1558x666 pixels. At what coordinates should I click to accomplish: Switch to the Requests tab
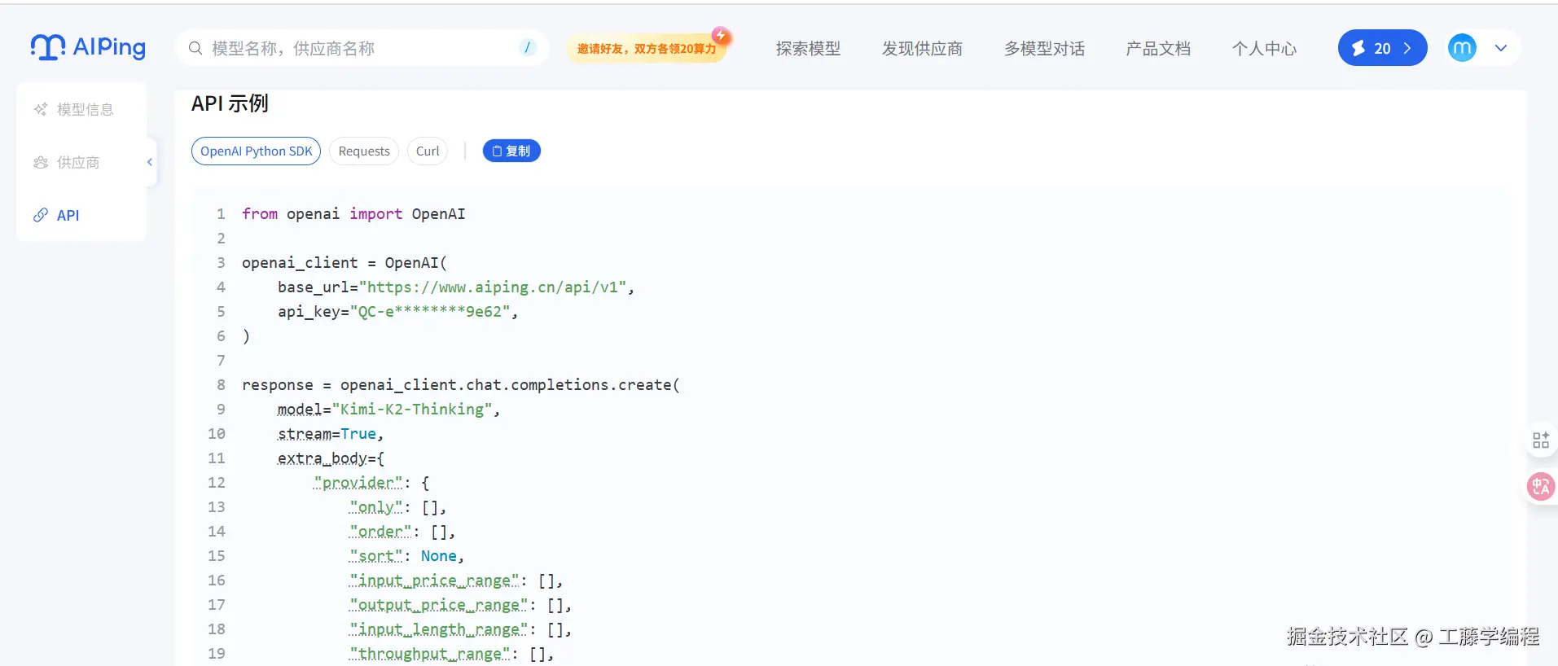[364, 151]
